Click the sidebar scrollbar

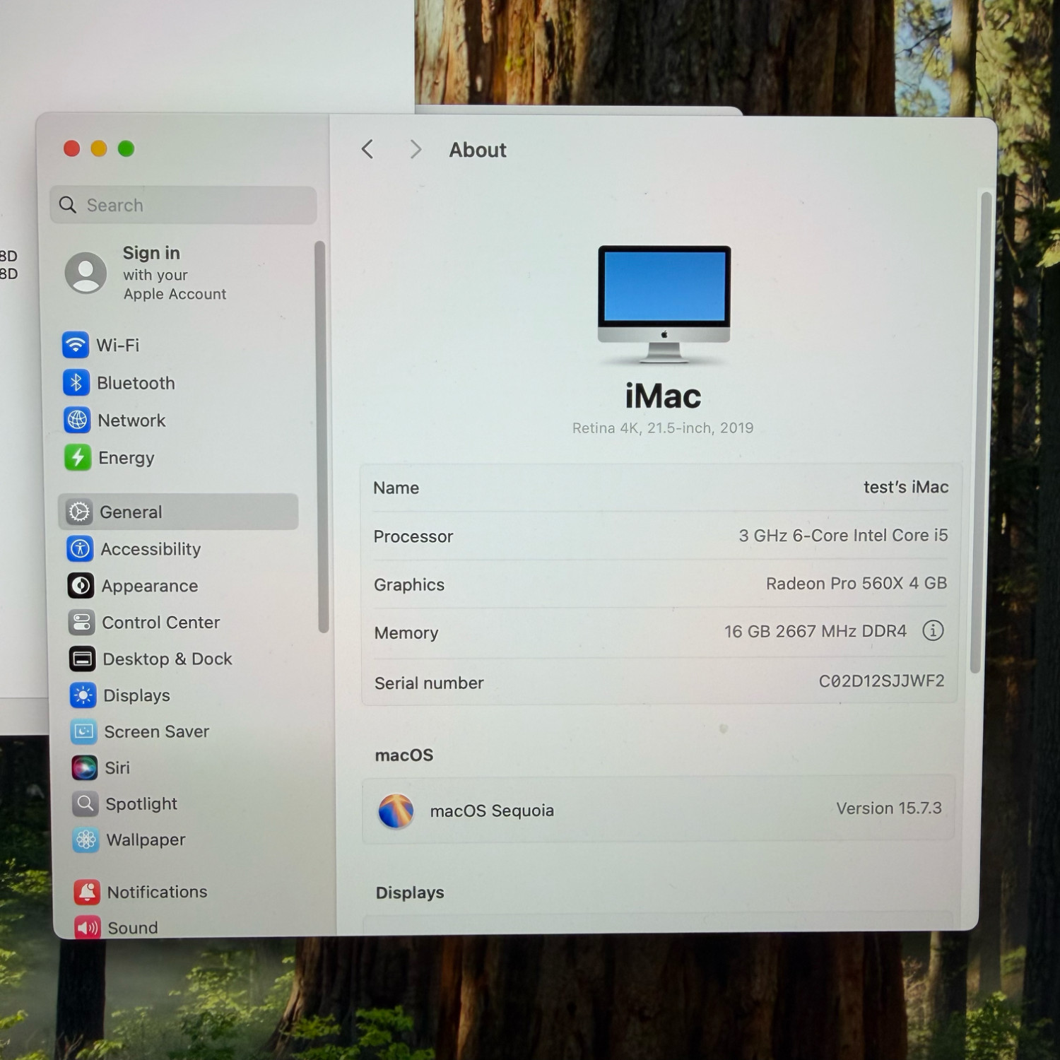[322, 437]
